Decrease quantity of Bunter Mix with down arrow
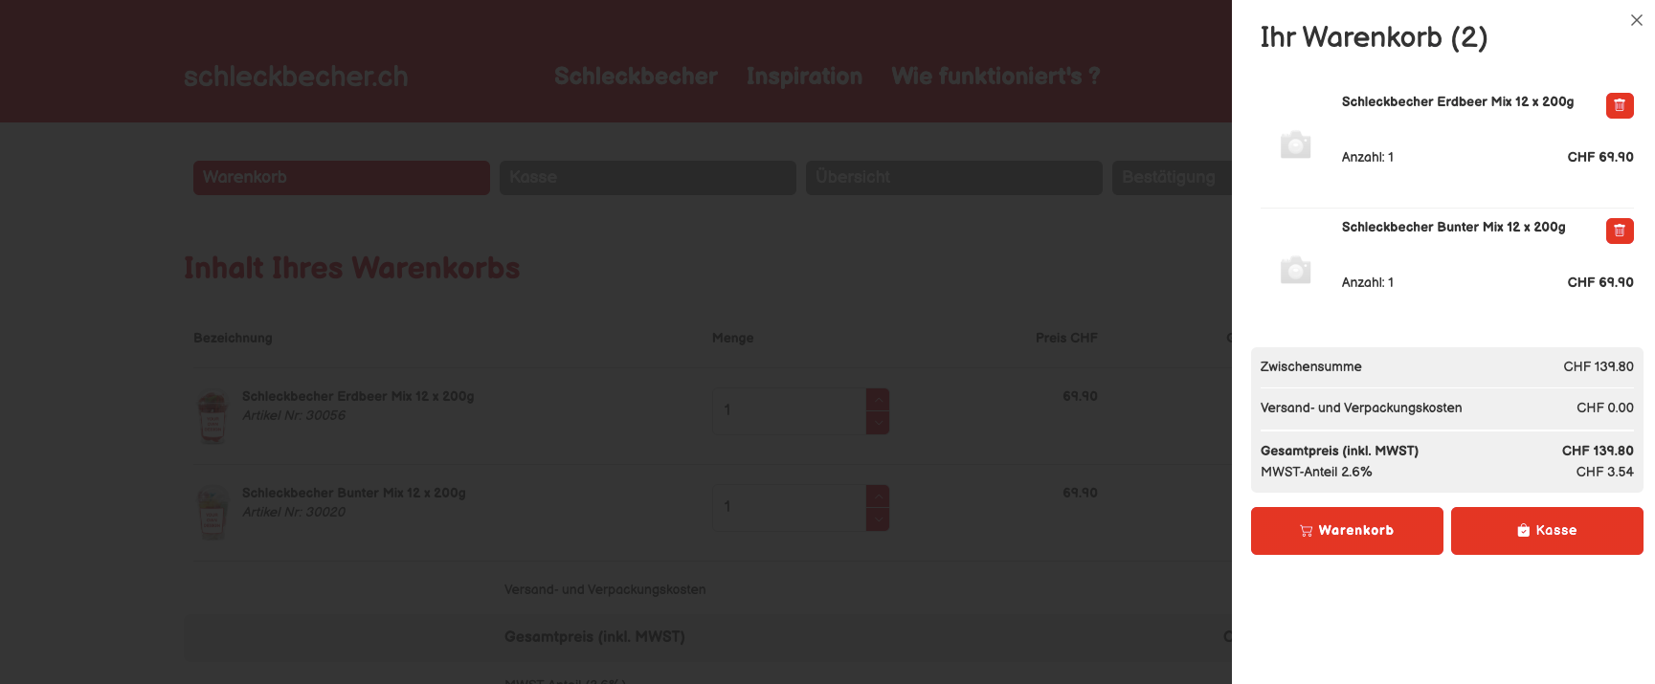This screenshot has height=684, width=1655. coord(878,519)
